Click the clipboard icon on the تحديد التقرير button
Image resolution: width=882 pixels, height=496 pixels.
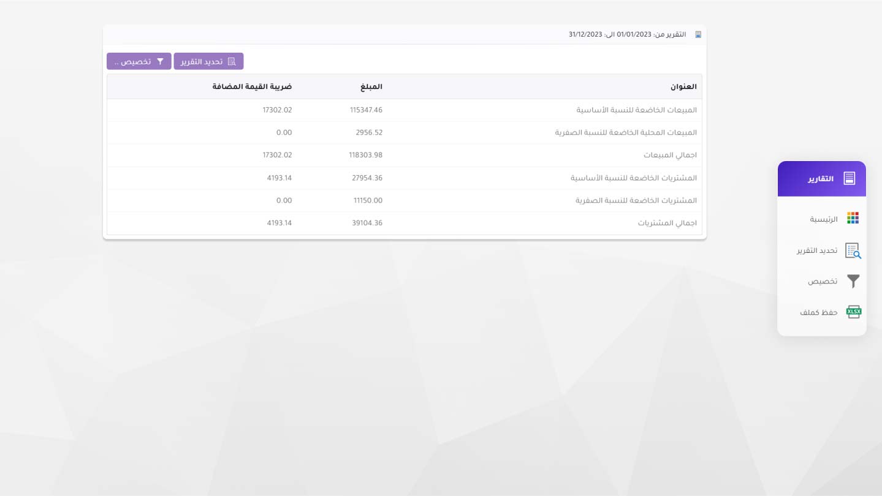231,61
